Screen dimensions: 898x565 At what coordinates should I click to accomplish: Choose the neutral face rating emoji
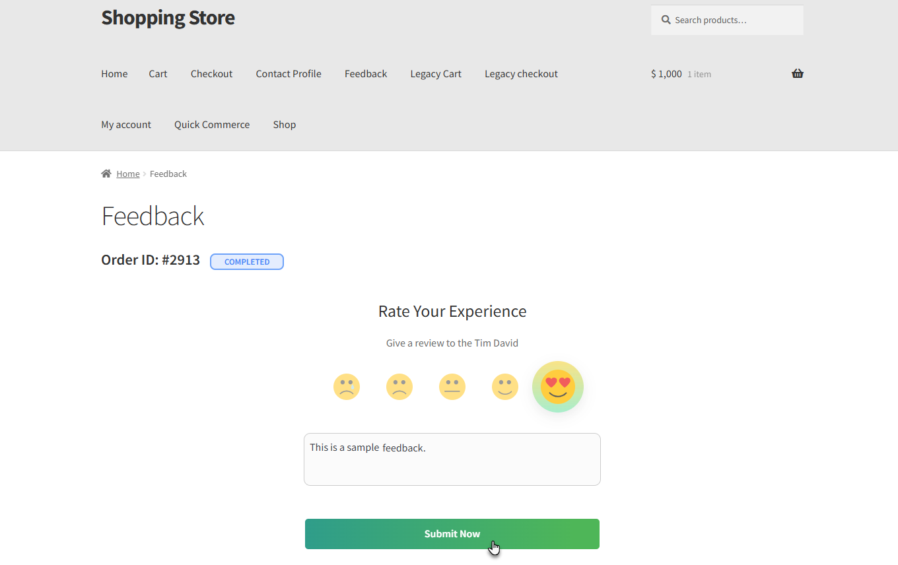pyautogui.click(x=452, y=387)
